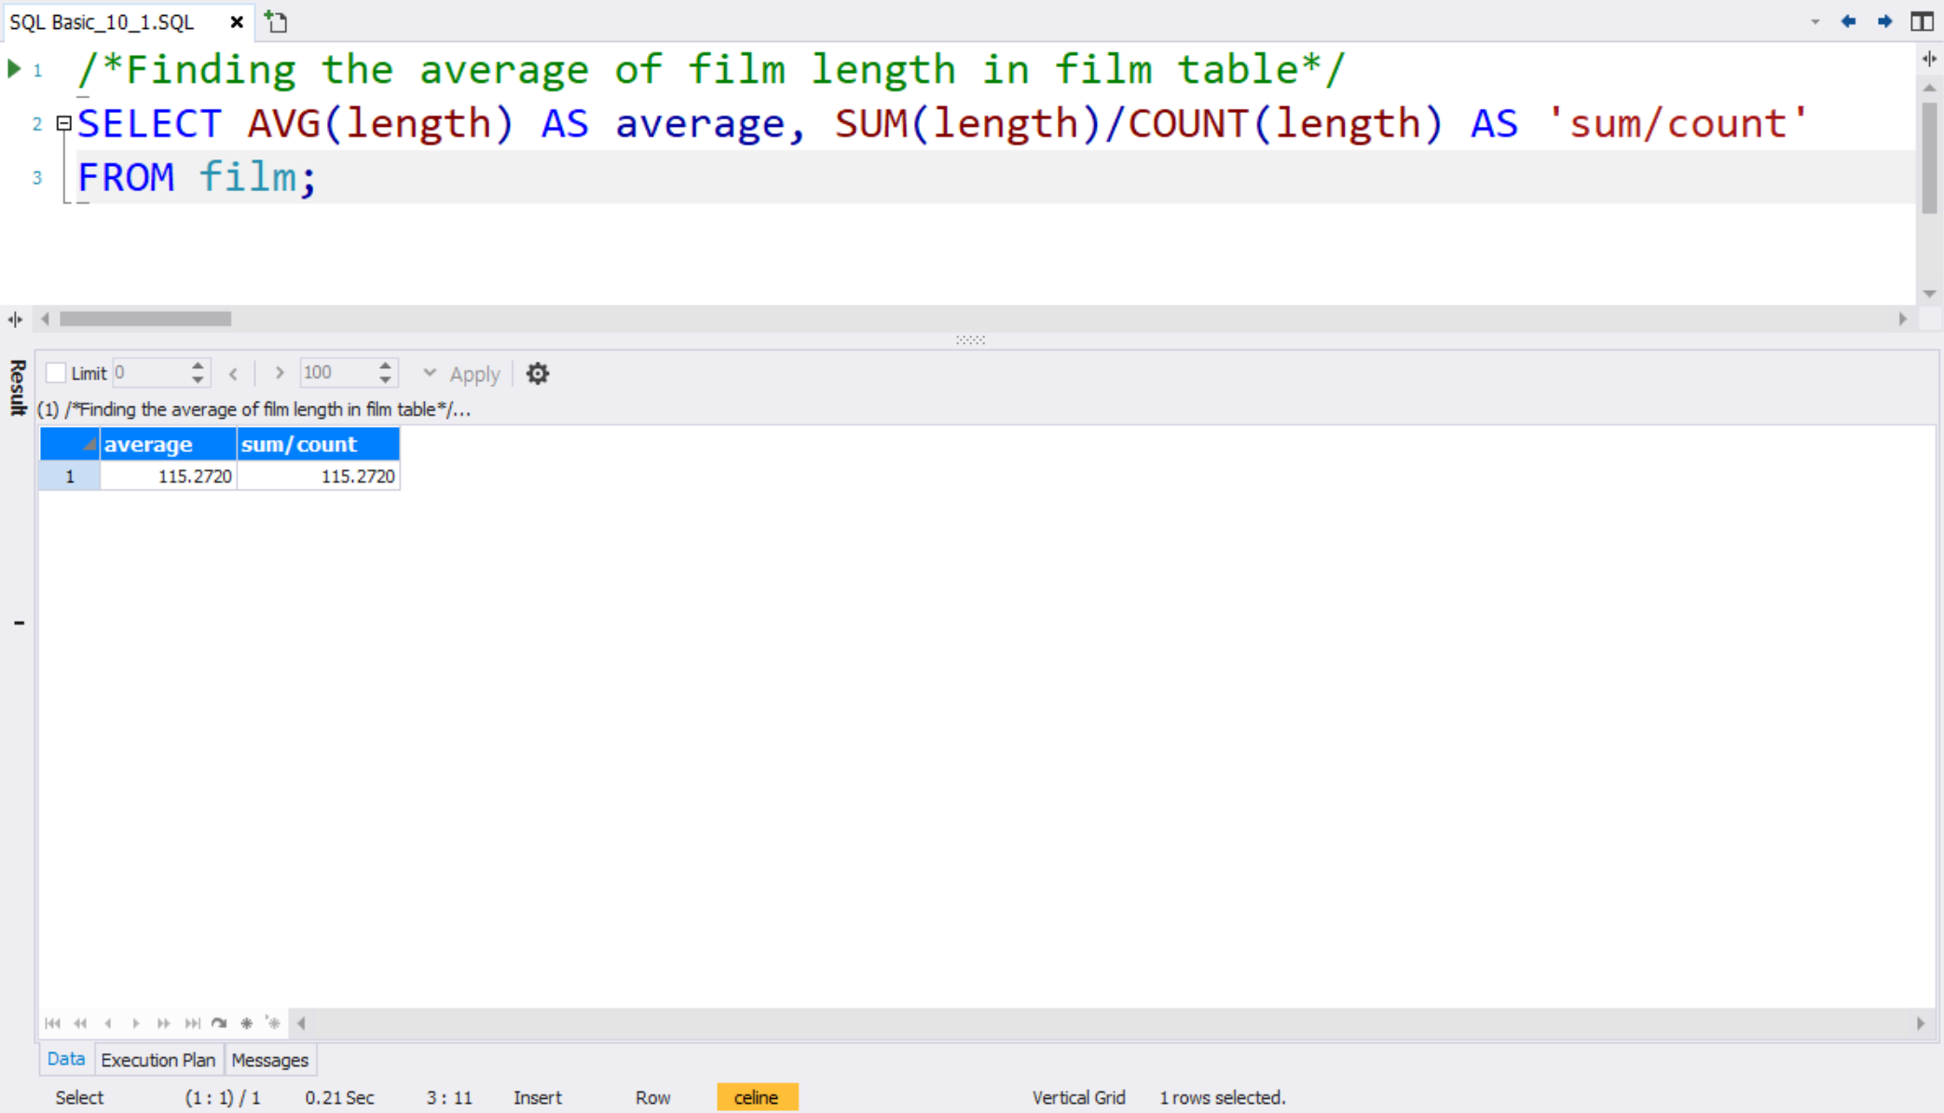Navigate forward using the right arrow icon
The image size is (1944, 1113).
pyautogui.click(x=1884, y=21)
